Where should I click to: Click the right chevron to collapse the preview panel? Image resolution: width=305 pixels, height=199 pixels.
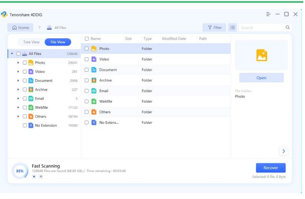(x=283, y=151)
